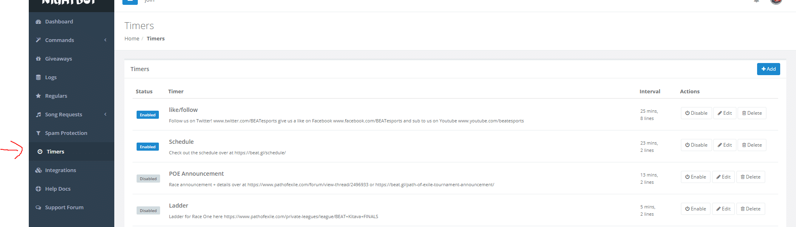Click the 'Follow us on Twitter!' message text

347,121
